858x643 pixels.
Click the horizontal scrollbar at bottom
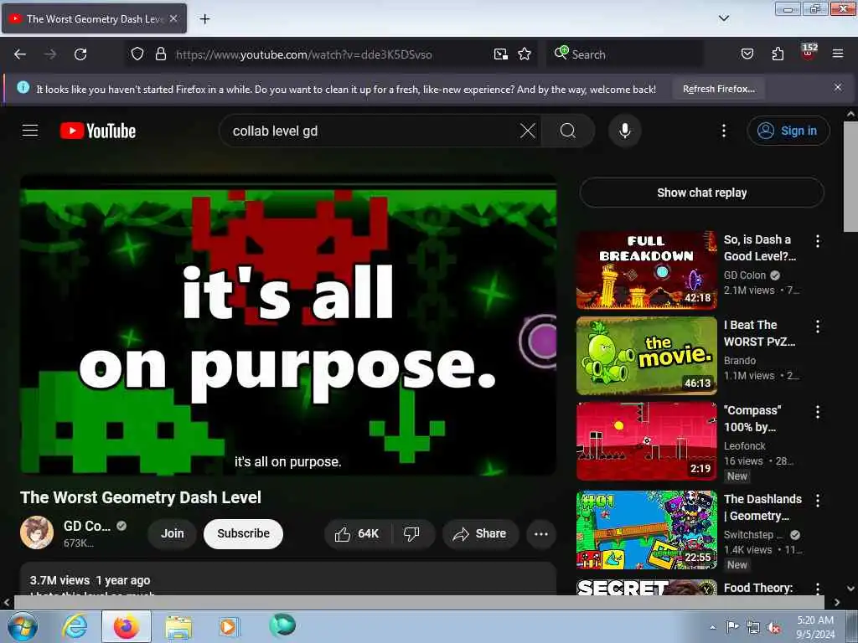[419, 602]
